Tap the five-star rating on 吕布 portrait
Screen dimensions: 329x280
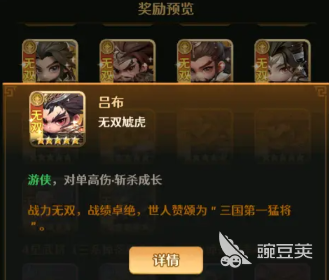[x=58, y=141]
